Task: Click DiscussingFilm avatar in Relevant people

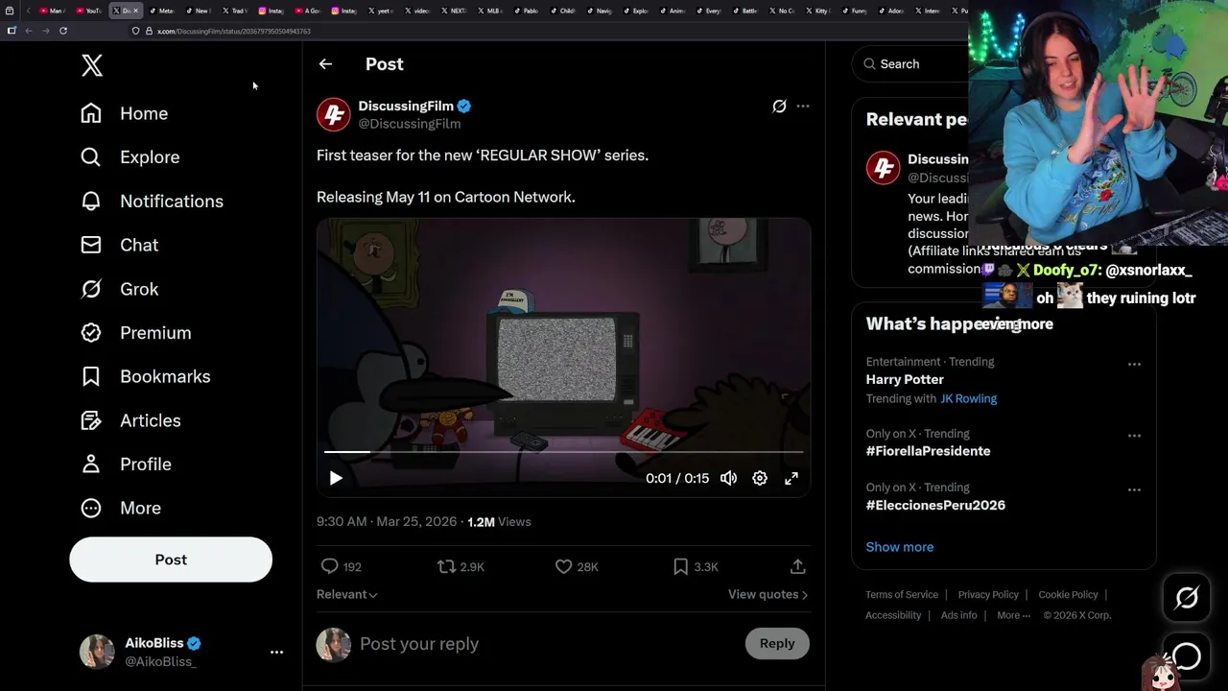Action: click(883, 168)
